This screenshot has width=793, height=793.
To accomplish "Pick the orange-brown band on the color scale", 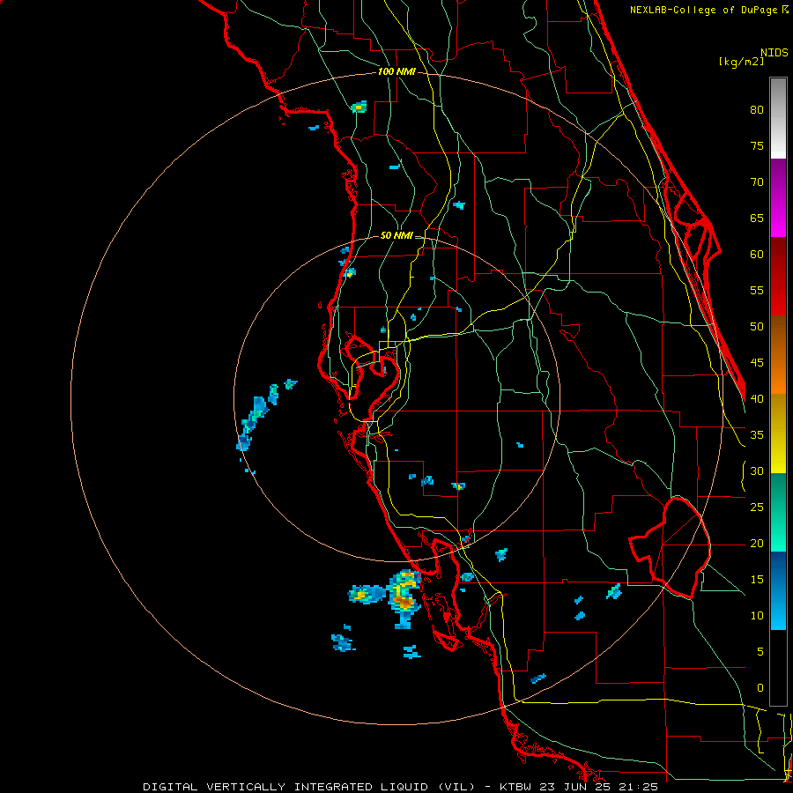I will [x=778, y=355].
